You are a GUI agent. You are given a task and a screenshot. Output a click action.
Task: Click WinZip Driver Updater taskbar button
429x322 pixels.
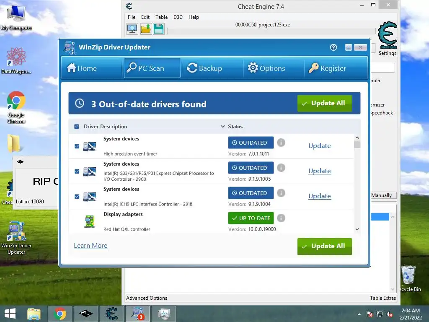[137, 314]
